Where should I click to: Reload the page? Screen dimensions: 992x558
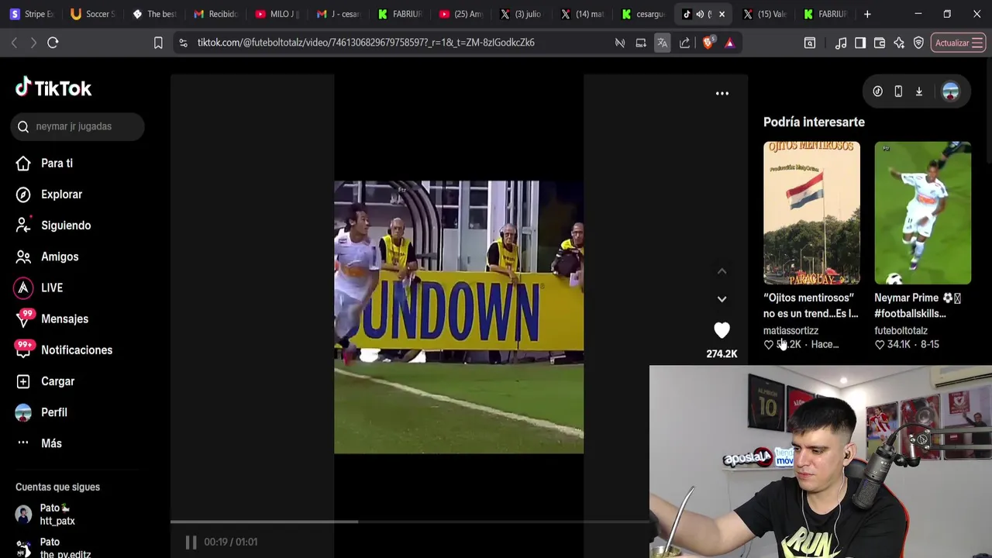tap(53, 43)
